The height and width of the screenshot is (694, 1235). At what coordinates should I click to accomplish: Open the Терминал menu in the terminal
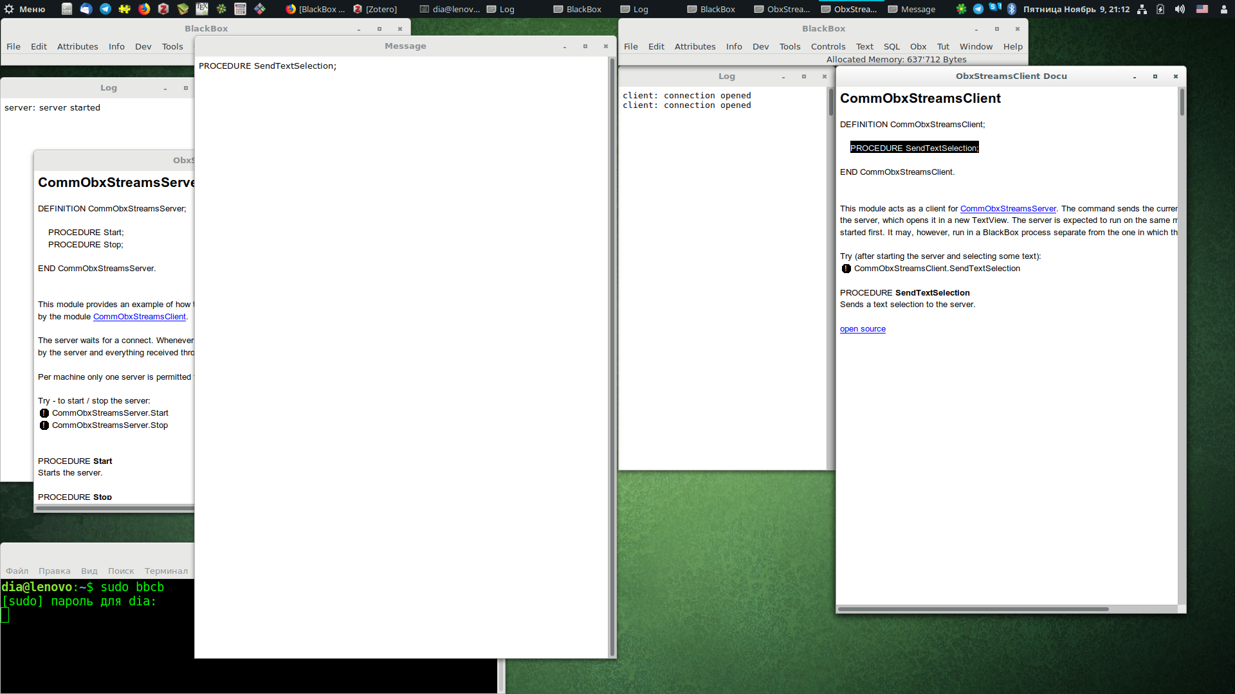(166, 571)
